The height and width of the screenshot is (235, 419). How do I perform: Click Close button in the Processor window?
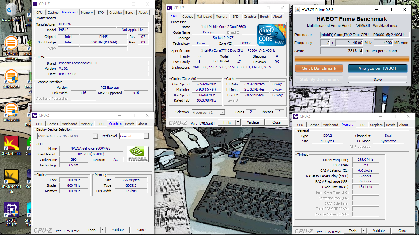pos(276,122)
